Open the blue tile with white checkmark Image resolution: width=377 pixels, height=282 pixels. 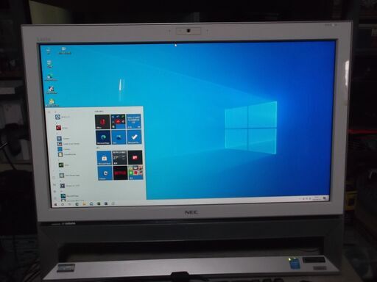[x=134, y=137]
